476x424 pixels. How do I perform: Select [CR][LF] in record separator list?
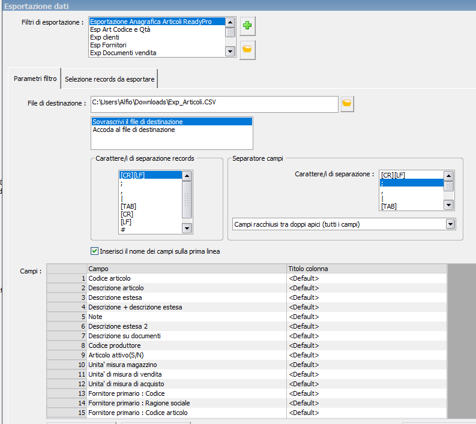[151, 175]
